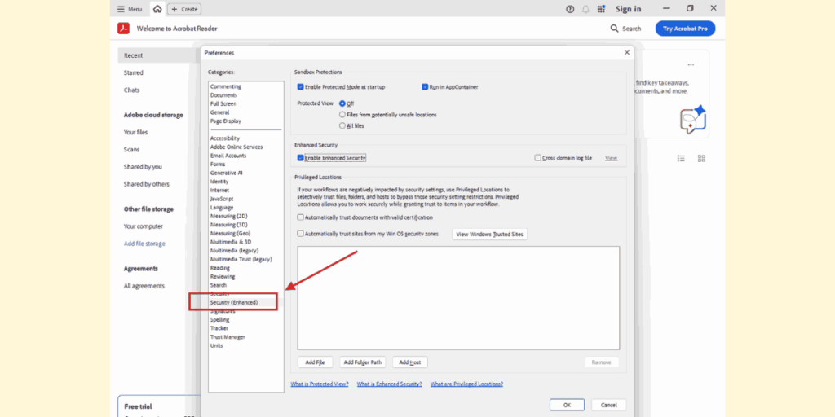Select Generative AI category
Image resolution: width=835 pixels, height=417 pixels.
227,173
